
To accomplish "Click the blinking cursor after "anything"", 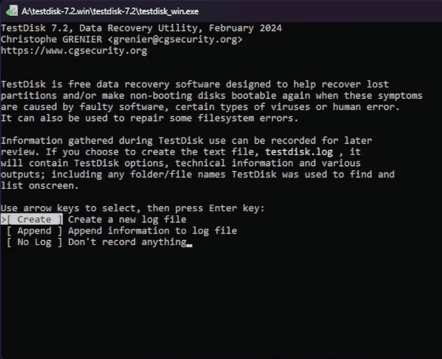I will (x=190, y=243).
